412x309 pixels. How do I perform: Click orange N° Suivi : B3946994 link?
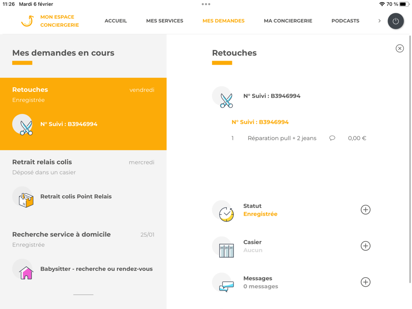(x=260, y=122)
